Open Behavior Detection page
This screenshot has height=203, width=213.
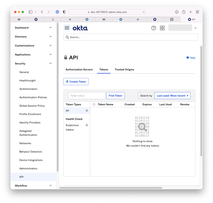(x=31, y=152)
